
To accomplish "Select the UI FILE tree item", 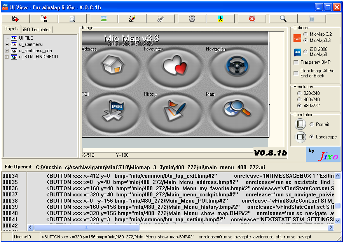I will pyautogui.click(x=26, y=38).
